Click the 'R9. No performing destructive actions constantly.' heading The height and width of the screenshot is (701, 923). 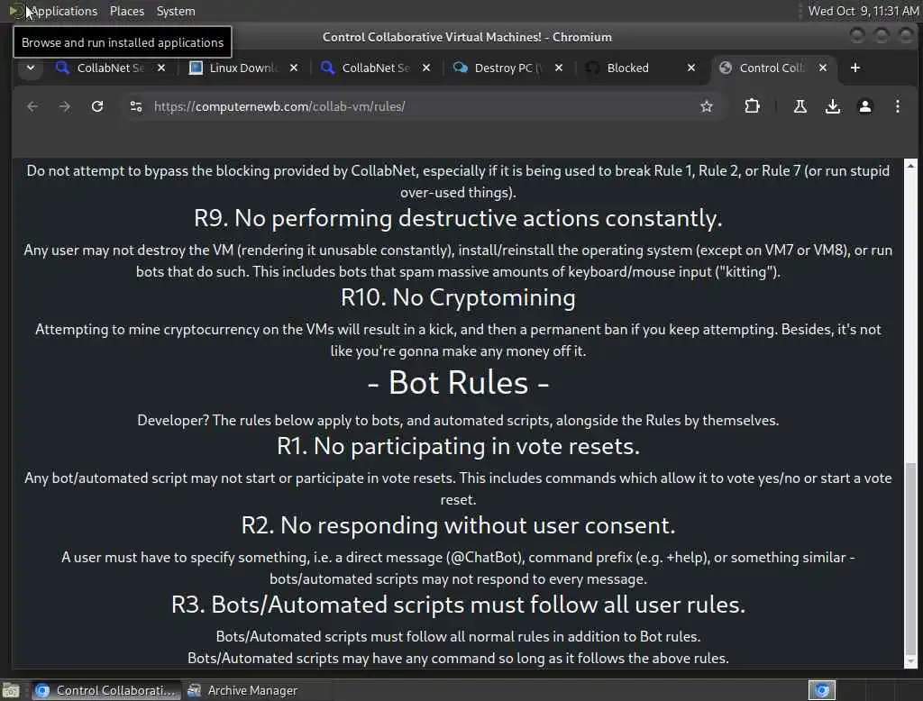coord(458,218)
